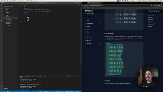The image size is (163, 92).
Task: Click the nuxt-unstyled-tailwind example link
Action: pyautogui.click(x=114, y=84)
